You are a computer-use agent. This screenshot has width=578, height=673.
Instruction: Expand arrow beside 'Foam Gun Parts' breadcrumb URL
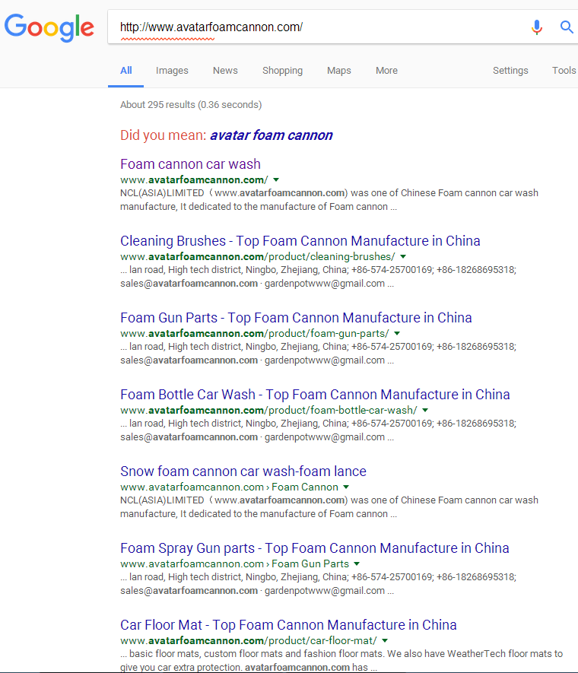(x=357, y=564)
